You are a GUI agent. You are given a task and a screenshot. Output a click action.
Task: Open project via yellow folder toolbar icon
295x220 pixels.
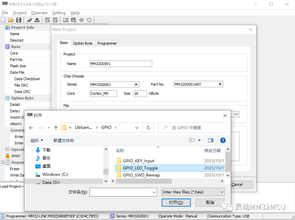point(11,20)
